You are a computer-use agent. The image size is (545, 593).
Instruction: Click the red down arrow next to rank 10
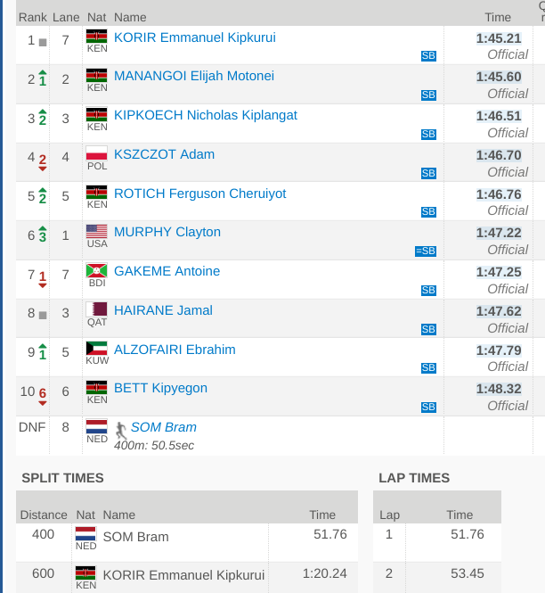43,404
